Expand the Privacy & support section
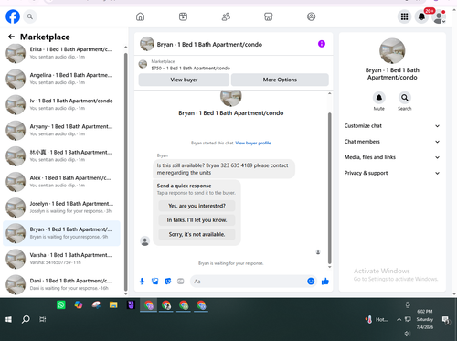 pyautogui.click(x=392, y=173)
